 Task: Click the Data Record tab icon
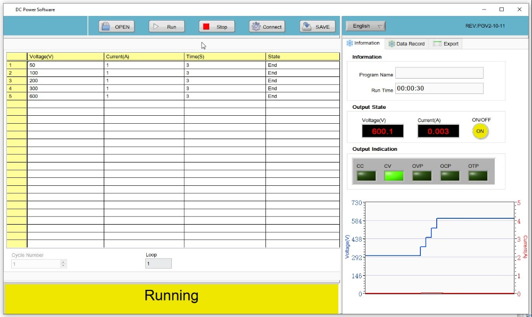pos(392,44)
